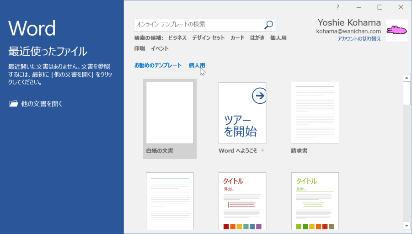This screenshot has width=412, height=234.
Task: Click the 白紙の文書 label
Action: [x=160, y=151]
